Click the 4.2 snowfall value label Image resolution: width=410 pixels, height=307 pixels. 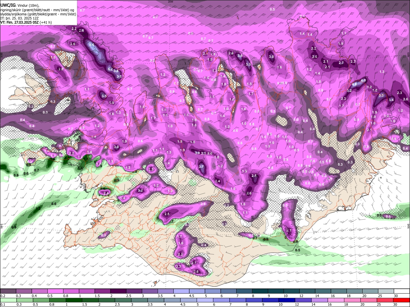110,69
